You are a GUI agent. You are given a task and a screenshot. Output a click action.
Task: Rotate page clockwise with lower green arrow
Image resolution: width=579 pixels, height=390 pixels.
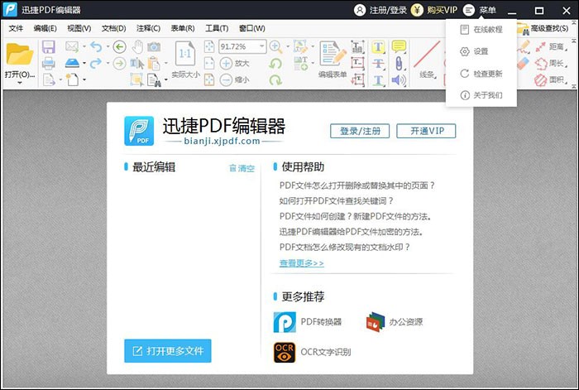(275, 79)
